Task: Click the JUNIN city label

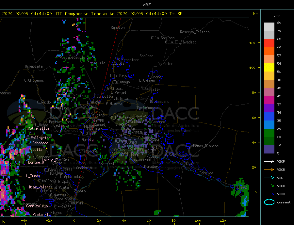Action: (132, 142)
